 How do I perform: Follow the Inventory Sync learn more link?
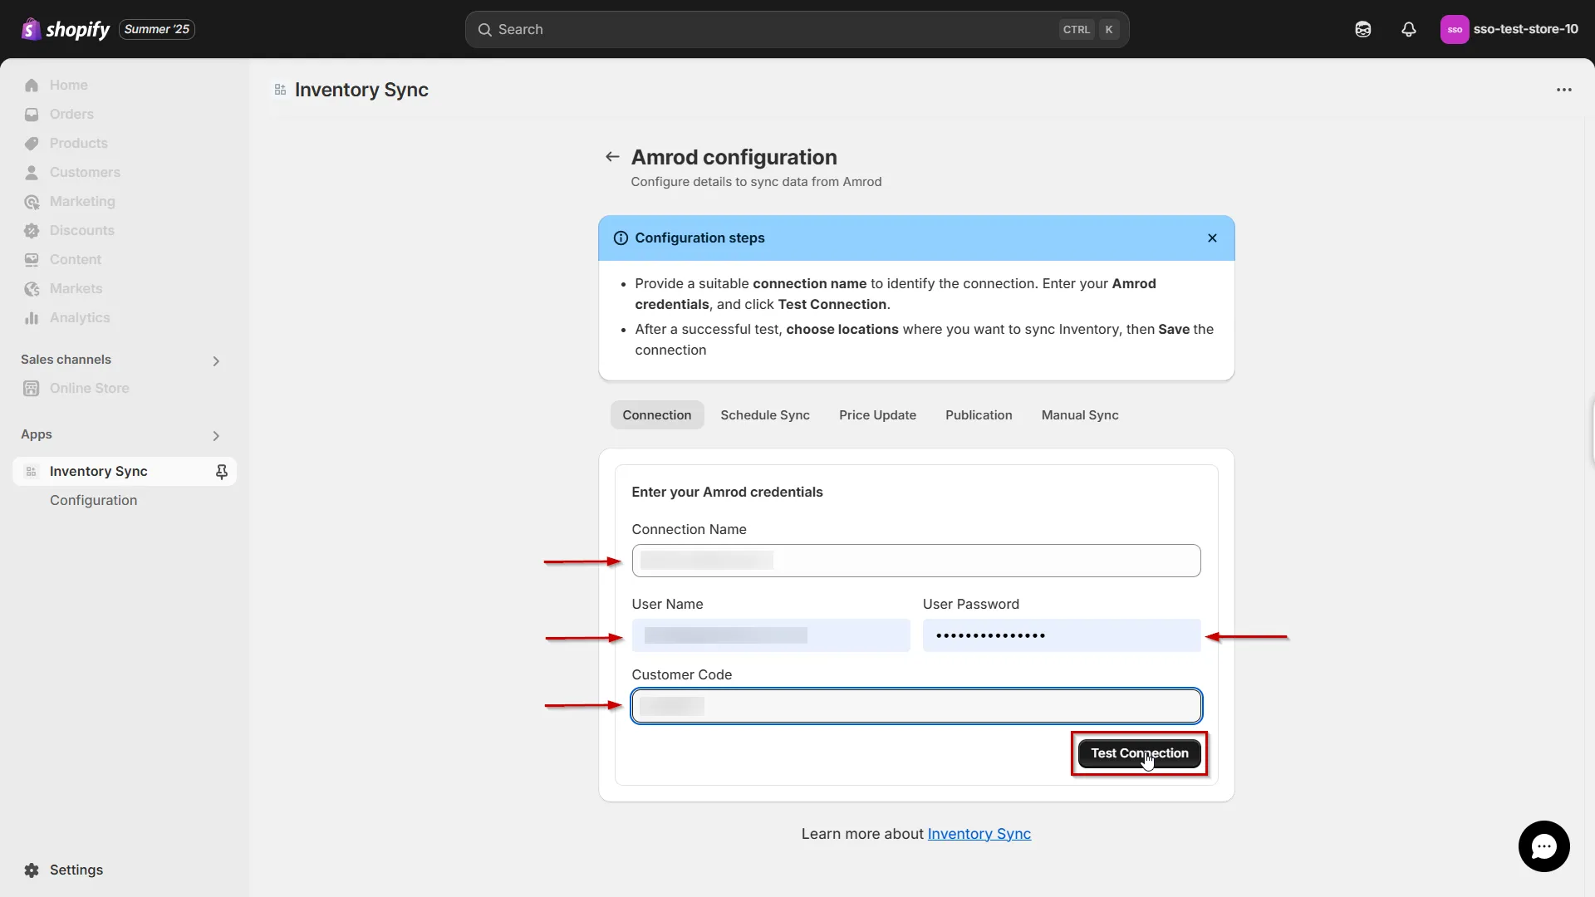pos(979,834)
